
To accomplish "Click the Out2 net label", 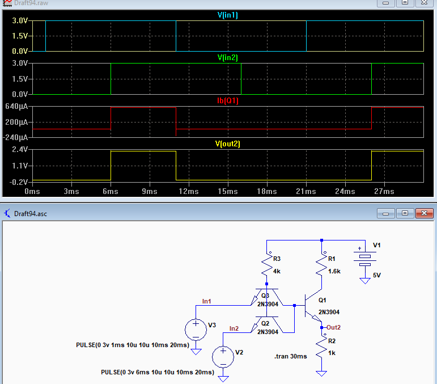I will 334,327.
